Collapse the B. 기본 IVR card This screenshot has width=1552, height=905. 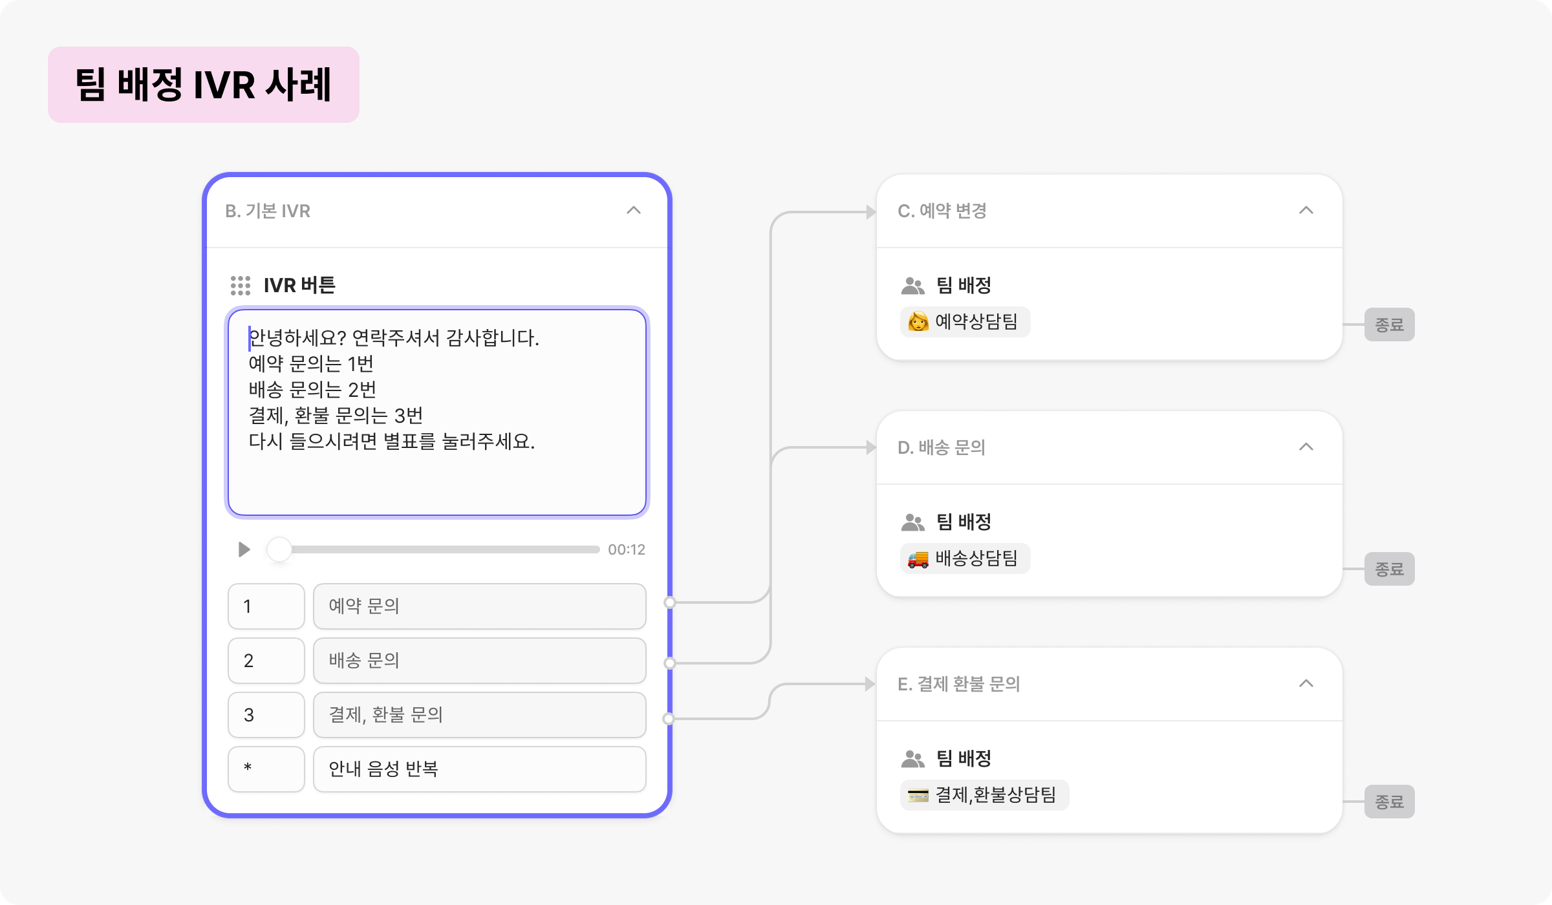634,210
